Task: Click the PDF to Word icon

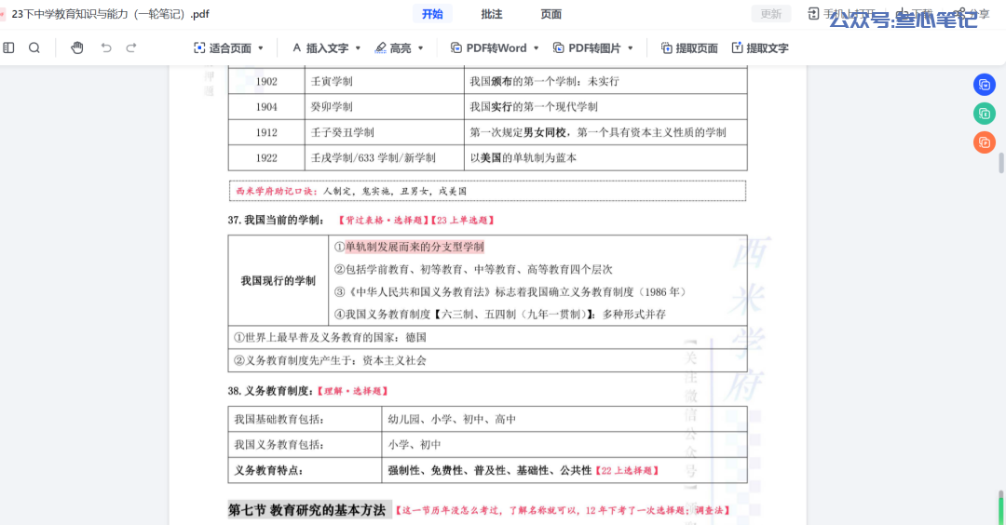Action: coord(456,48)
